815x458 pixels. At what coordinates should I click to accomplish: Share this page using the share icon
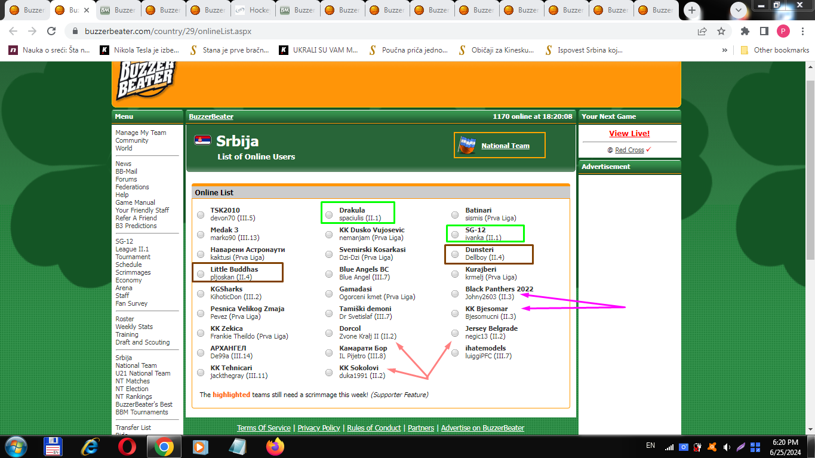tap(702, 31)
